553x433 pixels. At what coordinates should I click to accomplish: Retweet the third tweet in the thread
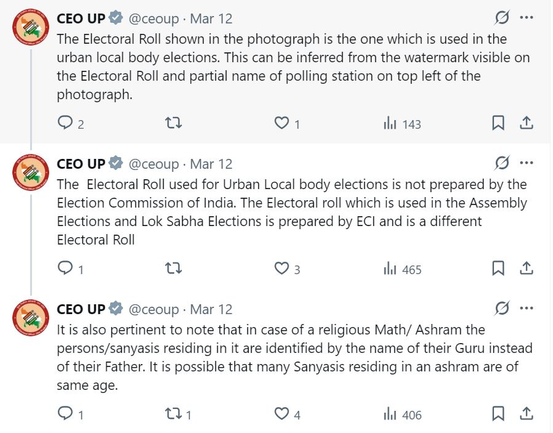tap(173, 414)
